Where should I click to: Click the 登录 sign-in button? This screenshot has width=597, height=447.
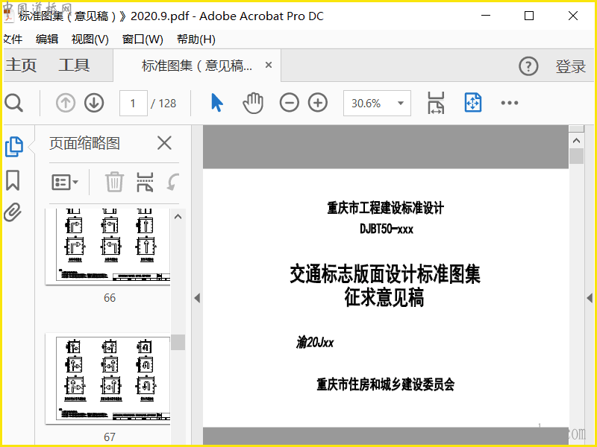click(570, 66)
